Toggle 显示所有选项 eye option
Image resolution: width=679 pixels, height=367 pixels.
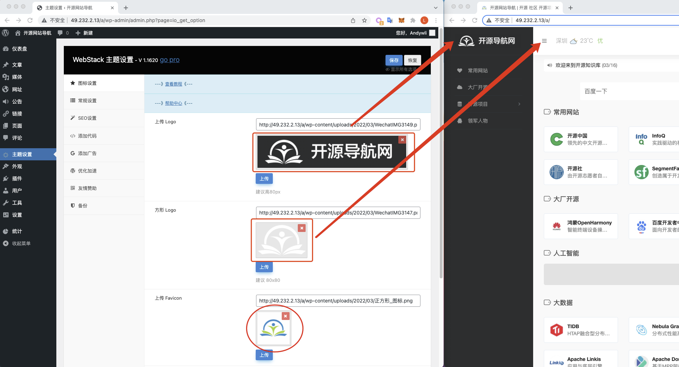click(x=401, y=69)
